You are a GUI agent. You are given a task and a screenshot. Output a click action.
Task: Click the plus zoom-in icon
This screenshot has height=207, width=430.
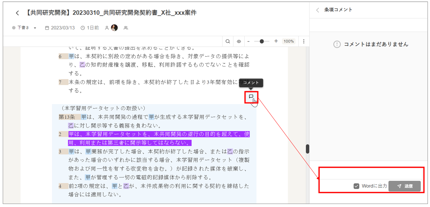click(276, 41)
